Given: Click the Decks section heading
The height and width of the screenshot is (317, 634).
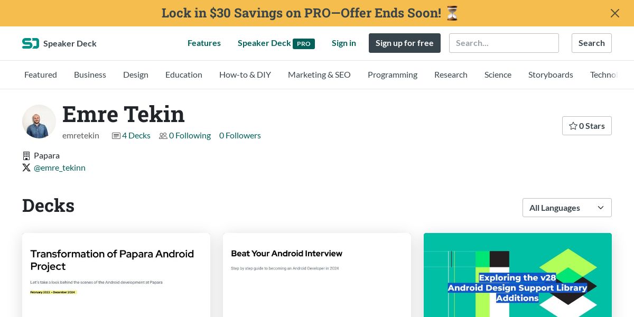Looking at the screenshot, I should [48, 206].
